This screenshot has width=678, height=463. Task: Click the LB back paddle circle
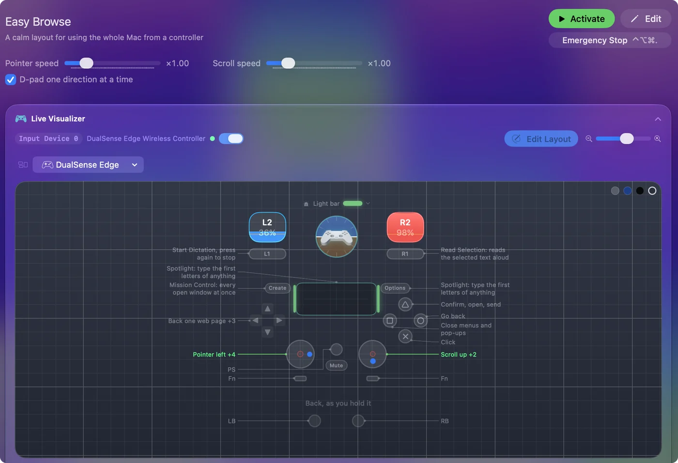click(x=314, y=421)
